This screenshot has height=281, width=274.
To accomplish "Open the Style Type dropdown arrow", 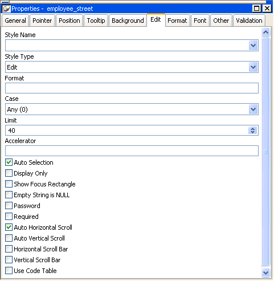I will coord(253,67).
